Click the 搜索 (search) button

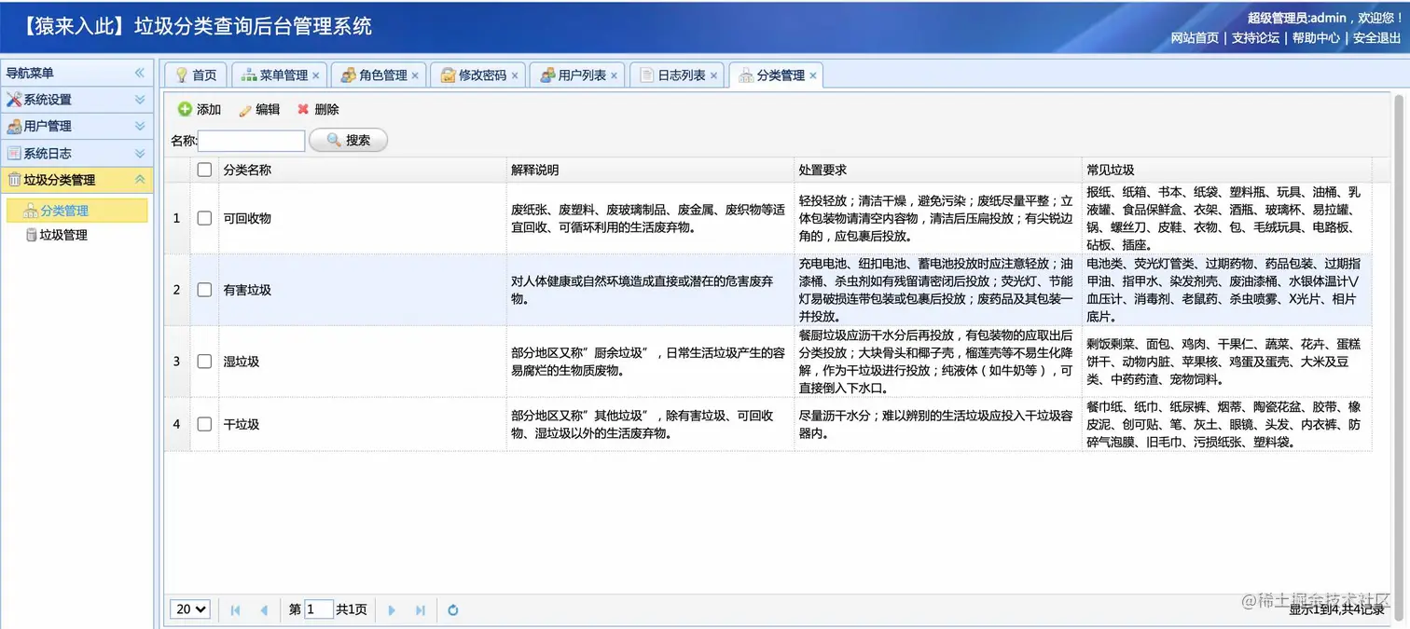coord(348,140)
